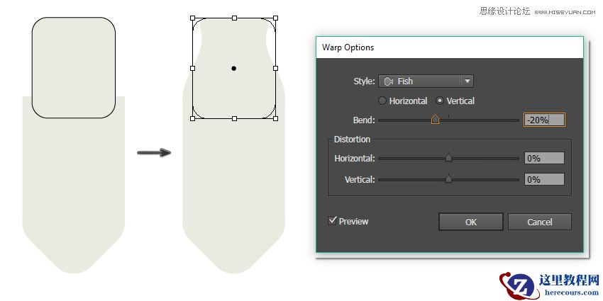Click the top-right bounding box handle
Viewport: 603px width, 301px height.
pos(275,18)
